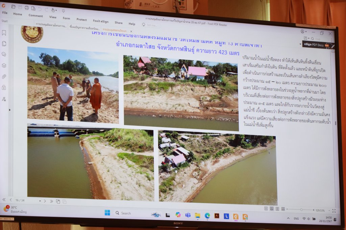Open the page number dropdown
This screenshot has width=346, height=230.
(40, 201)
